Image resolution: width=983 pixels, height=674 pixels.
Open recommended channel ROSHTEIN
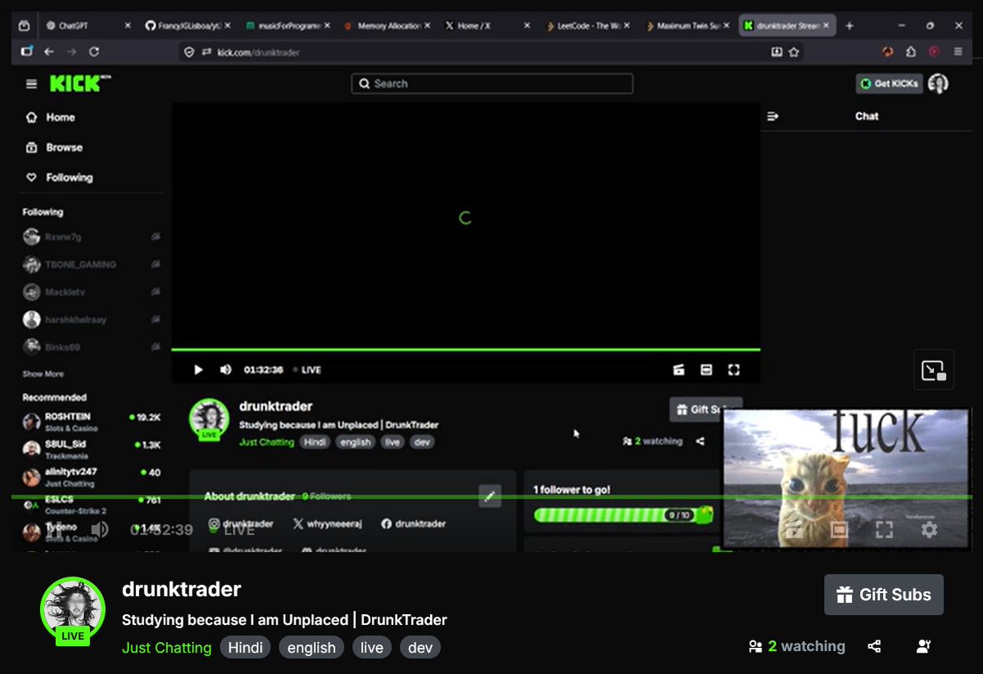pyautogui.click(x=90, y=422)
